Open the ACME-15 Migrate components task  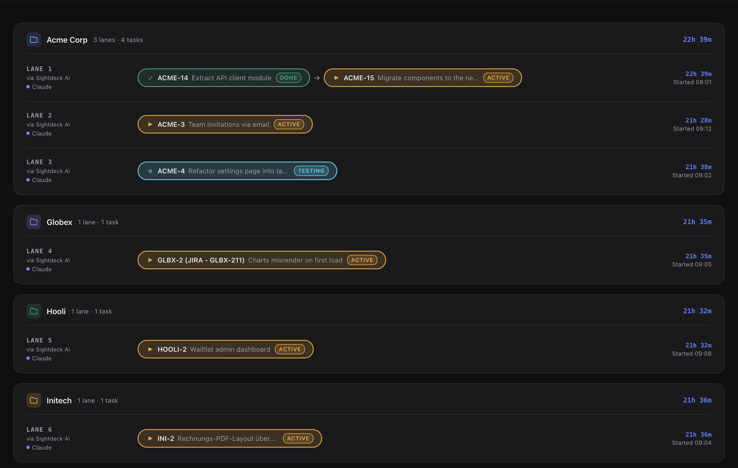tap(423, 78)
